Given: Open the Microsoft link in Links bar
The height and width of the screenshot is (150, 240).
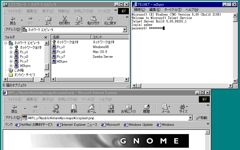Looking at the screenshot, I should point(111,125).
